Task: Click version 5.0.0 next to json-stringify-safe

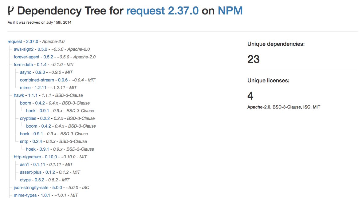Action: point(57,188)
